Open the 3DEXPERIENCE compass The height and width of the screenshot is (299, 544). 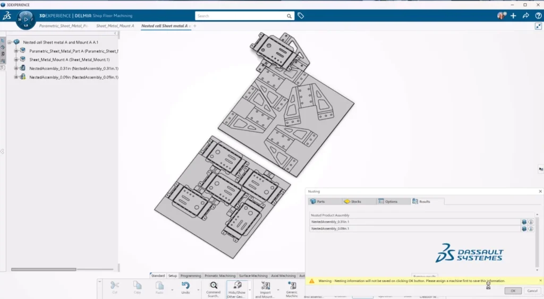(25, 20)
